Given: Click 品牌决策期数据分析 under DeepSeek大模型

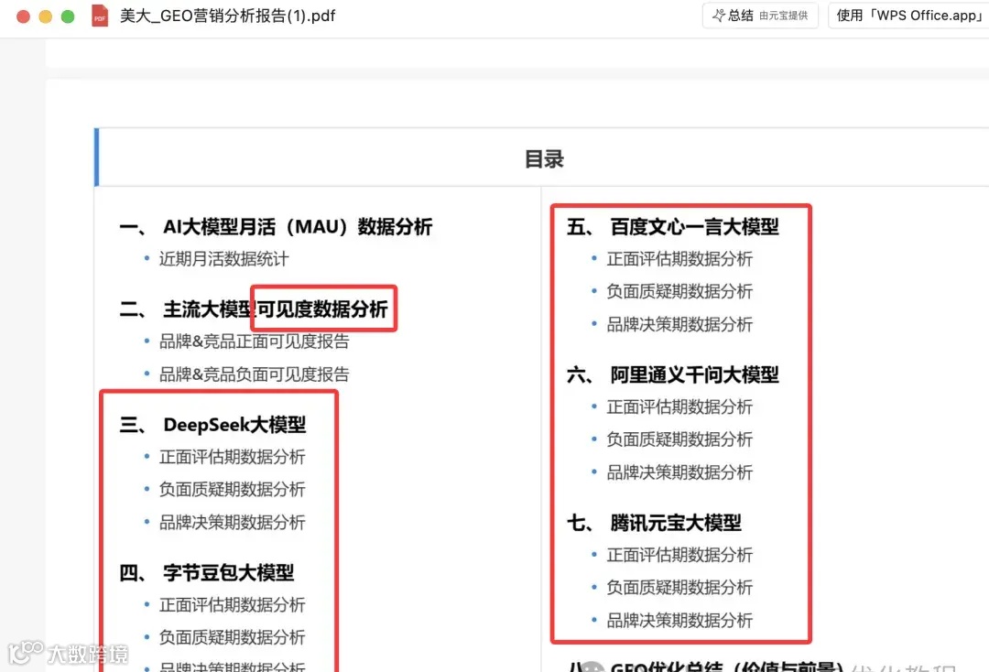Looking at the screenshot, I should point(232,522).
